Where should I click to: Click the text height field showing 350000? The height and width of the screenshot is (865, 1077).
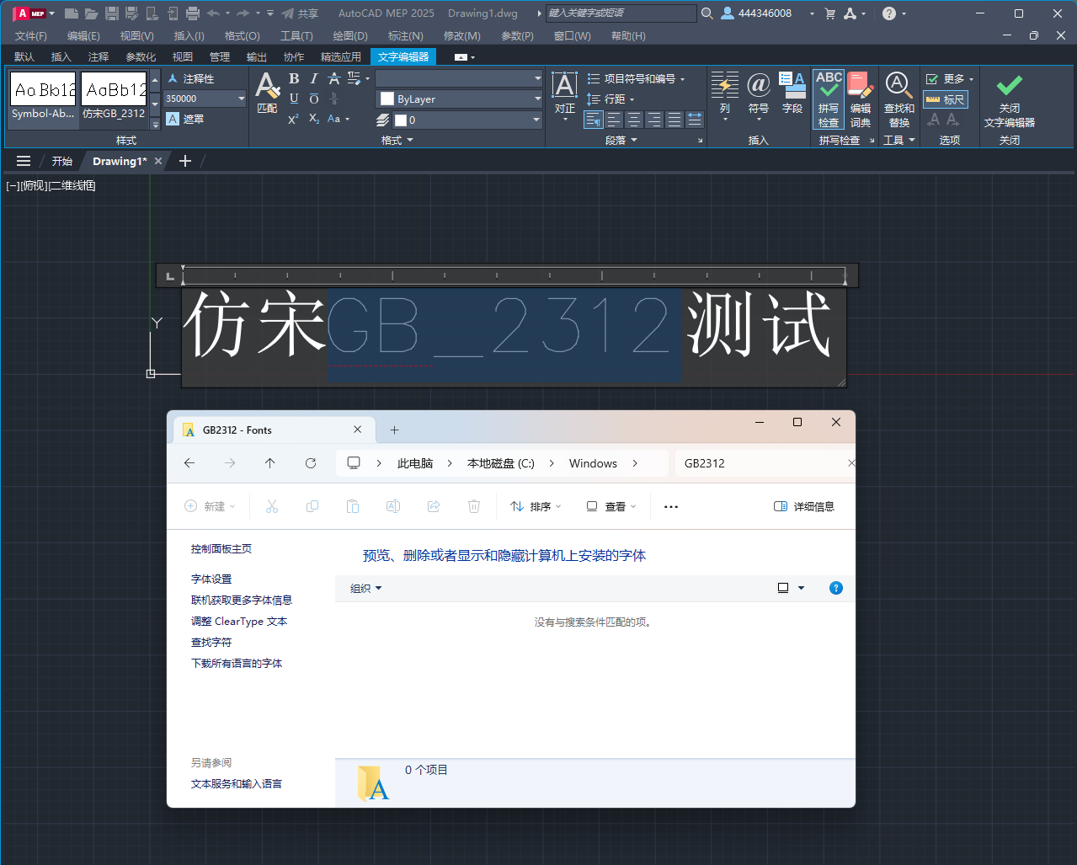pyautogui.click(x=200, y=99)
